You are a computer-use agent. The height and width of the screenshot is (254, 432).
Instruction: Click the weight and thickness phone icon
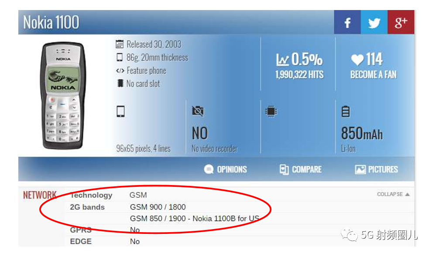coord(120,57)
